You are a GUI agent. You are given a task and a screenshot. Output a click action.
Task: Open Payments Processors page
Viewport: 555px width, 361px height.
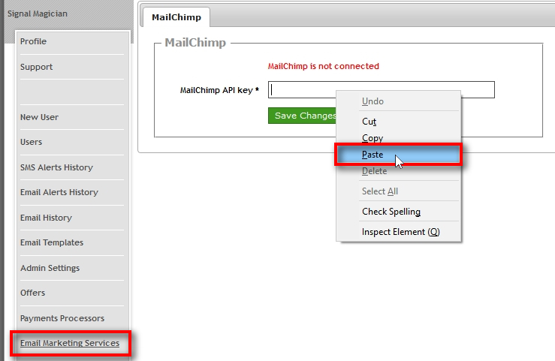click(x=62, y=318)
